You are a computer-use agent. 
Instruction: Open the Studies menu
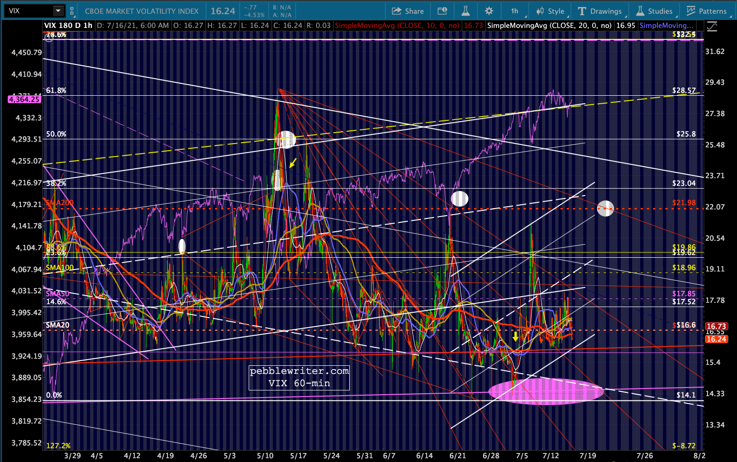[654, 11]
